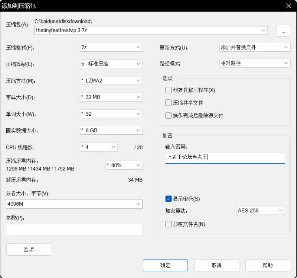
Task: Open the 路径模式 dropdown
Action: (255, 63)
